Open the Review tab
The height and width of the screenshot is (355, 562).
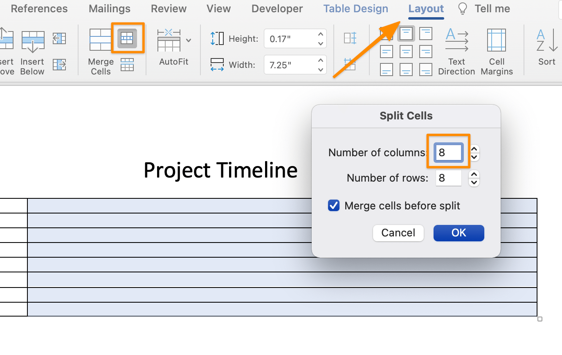tap(169, 9)
